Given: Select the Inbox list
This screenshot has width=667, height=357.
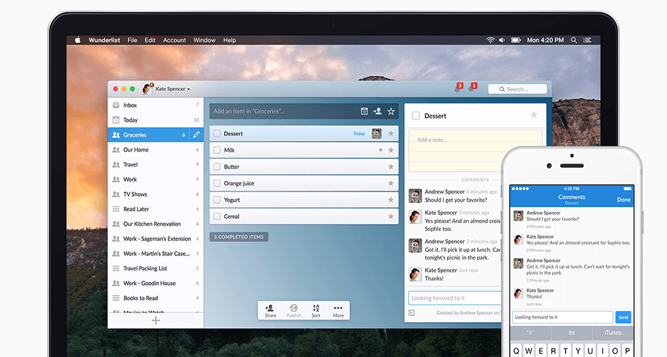Looking at the screenshot, I should pos(156,105).
